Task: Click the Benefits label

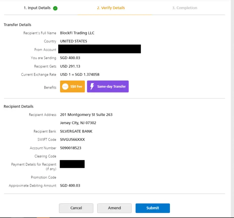Action: click(x=50, y=88)
